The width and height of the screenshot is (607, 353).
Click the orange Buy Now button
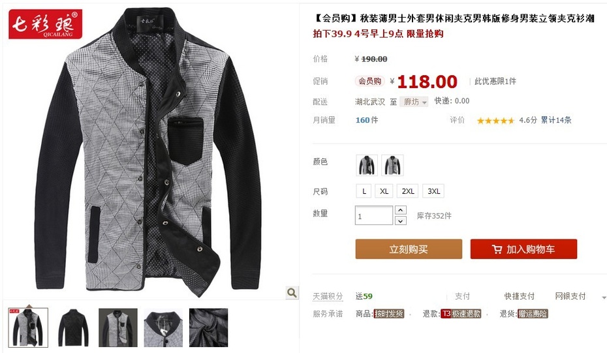(x=409, y=249)
